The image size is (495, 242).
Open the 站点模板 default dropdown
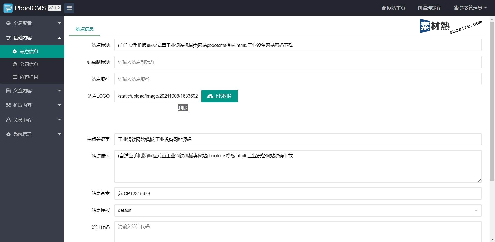click(298, 211)
